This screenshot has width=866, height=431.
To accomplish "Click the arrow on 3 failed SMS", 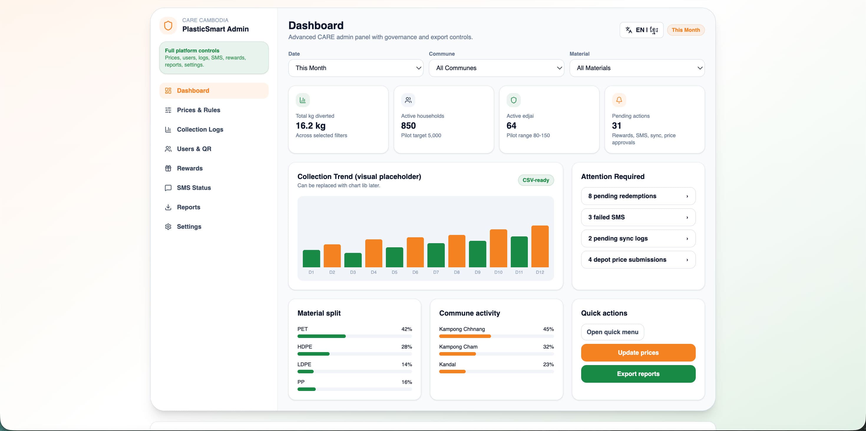I will [687, 217].
